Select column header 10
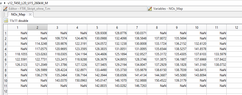Image resolution: width=242 pixels, height=95 pixels. click(x=197, y=28)
